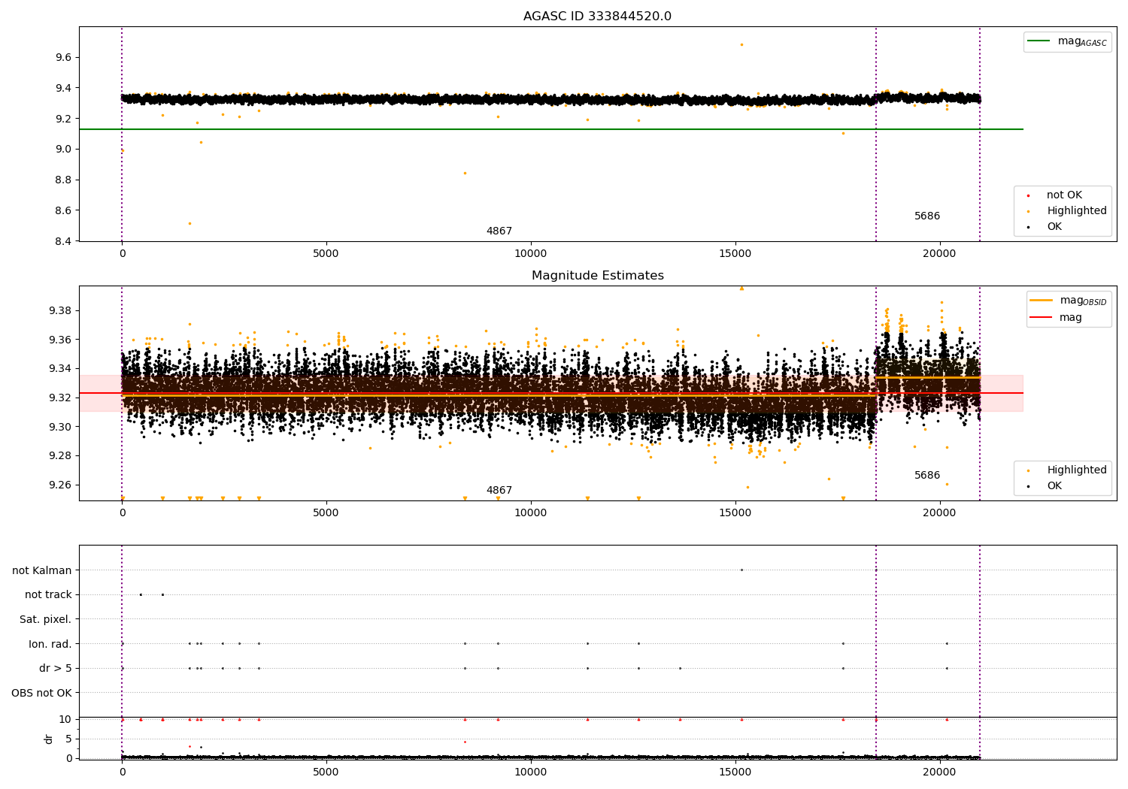Click the green mag AGASC line in top plot
The height and width of the screenshot is (789, 1128).
pyautogui.click(x=550, y=129)
